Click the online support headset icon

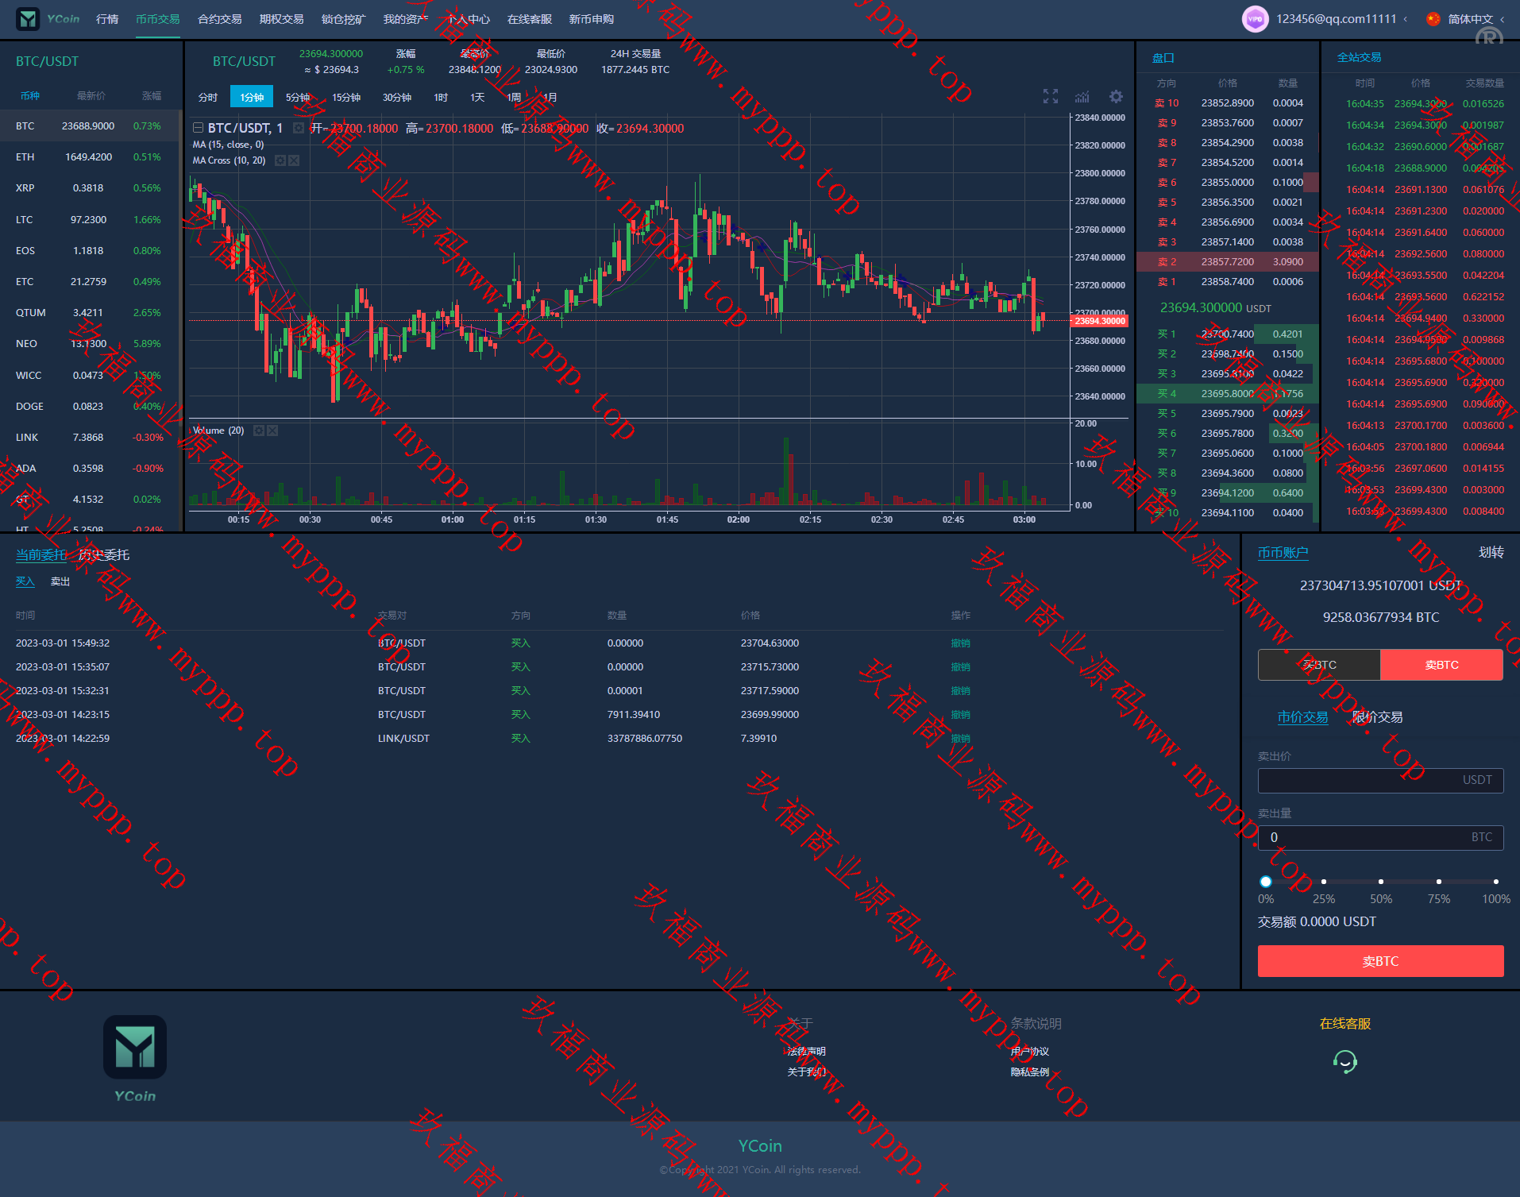1344,1062
